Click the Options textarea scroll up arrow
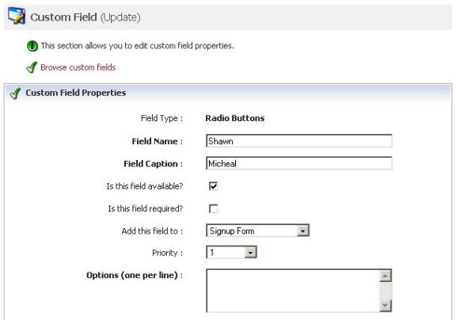 coord(386,276)
